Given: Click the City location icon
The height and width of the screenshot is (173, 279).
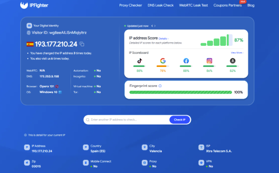Looking at the screenshot, I should (145, 147).
